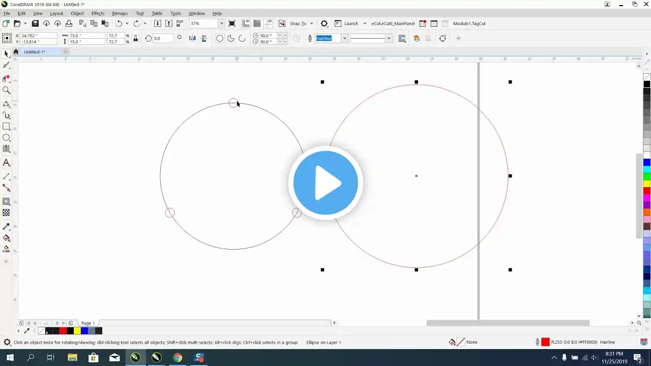The width and height of the screenshot is (651, 366).
Task: Open the Options gear icon
Action: 324,23
